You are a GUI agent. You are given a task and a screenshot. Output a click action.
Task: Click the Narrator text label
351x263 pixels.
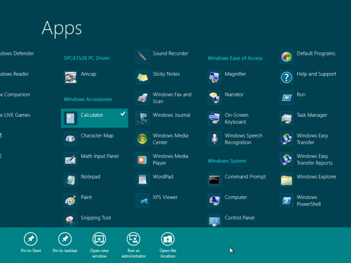point(234,95)
